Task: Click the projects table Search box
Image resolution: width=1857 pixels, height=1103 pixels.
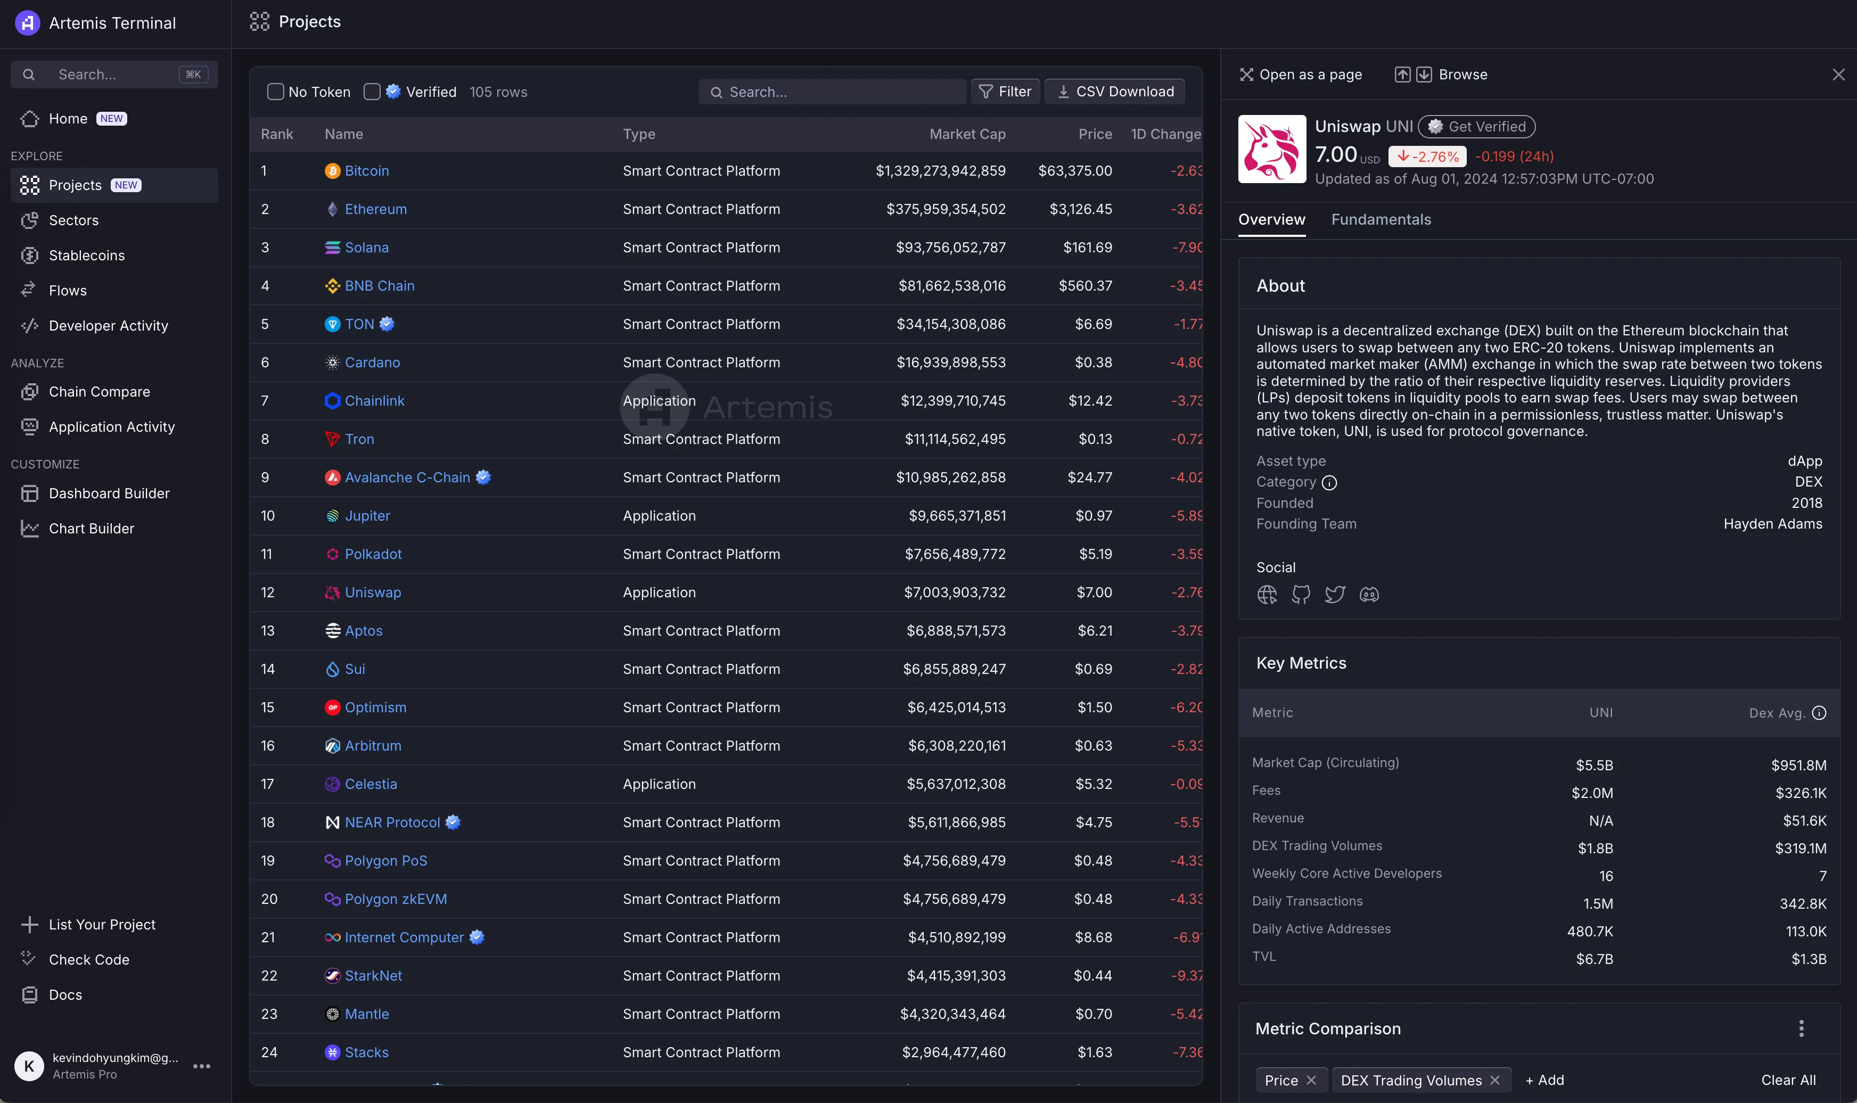Action: (x=832, y=92)
